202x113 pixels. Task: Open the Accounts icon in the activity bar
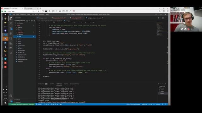pyautogui.click(x=11, y=96)
